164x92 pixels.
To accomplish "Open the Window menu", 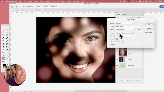I will 76,1.
